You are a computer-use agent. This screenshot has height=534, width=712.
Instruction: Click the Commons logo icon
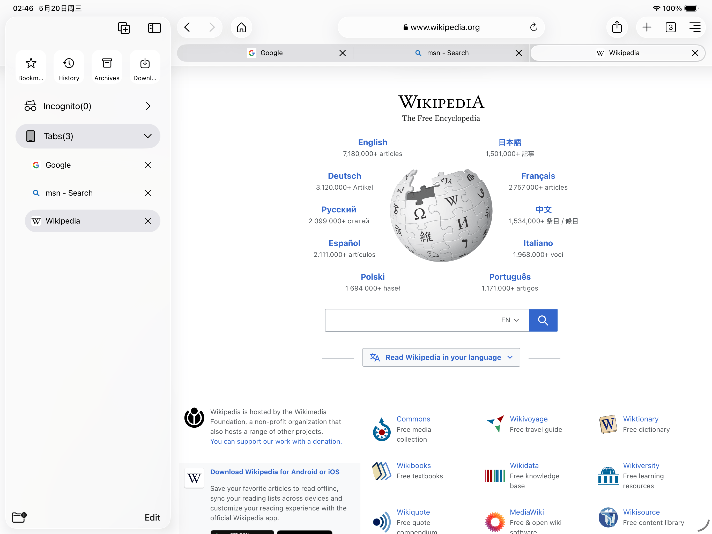[x=382, y=429]
